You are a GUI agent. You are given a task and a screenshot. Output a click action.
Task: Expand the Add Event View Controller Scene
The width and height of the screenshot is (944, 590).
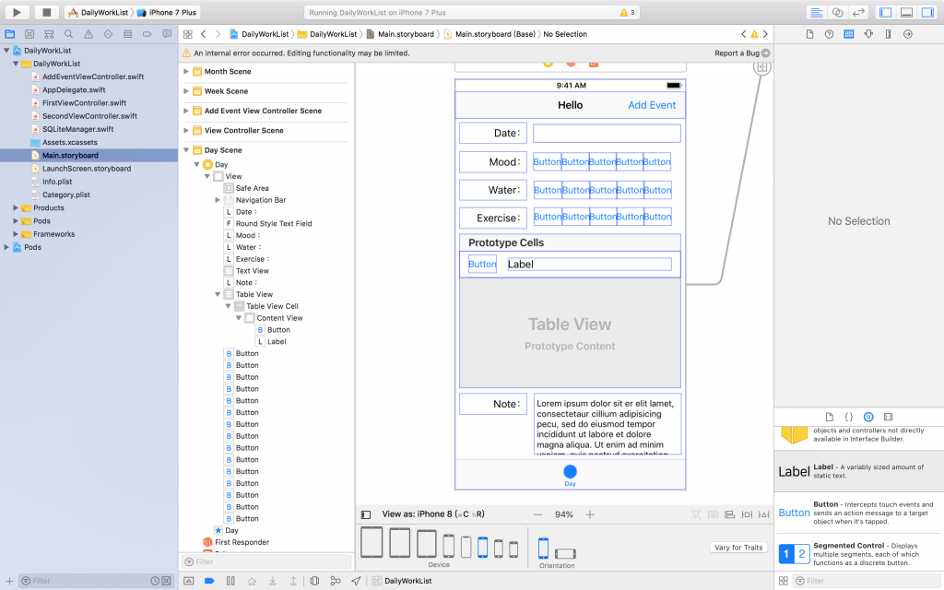click(x=186, y=111)
